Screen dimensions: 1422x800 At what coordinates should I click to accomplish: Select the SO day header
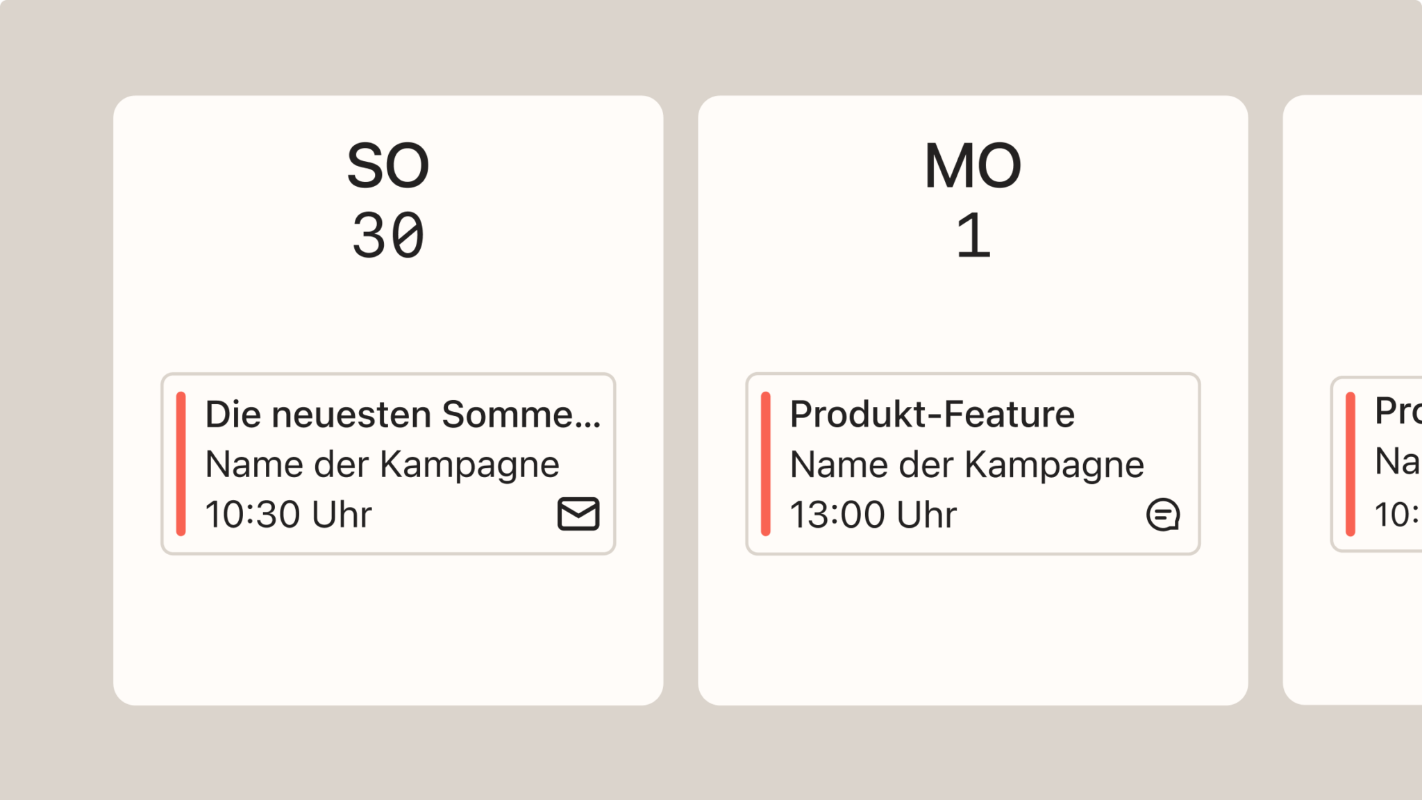[x=388, y=166]
